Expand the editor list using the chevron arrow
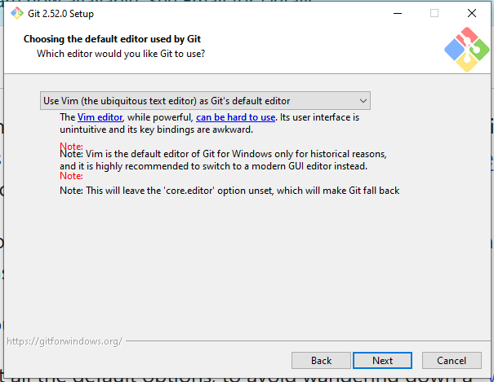 (x=363, y=101)
